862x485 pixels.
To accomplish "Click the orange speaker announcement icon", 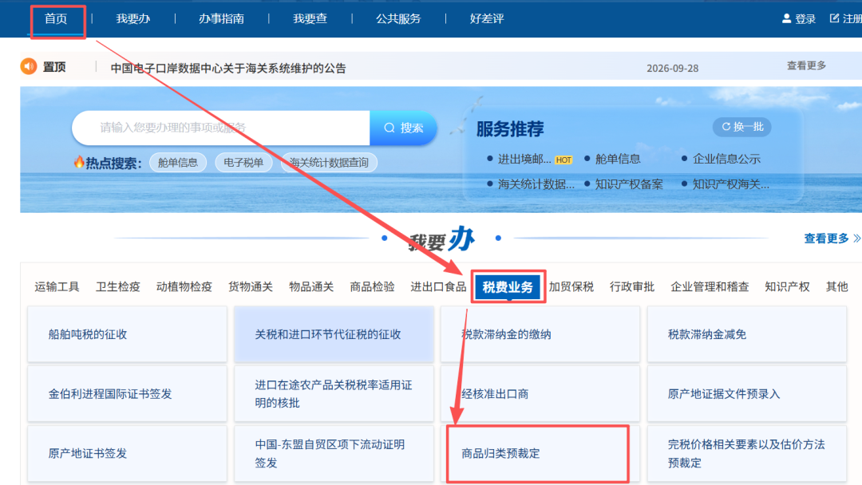I will (x=29, y=66).
